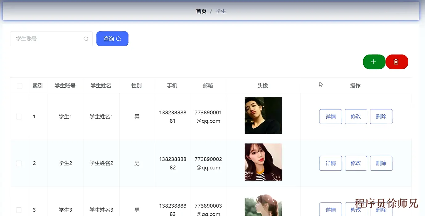Click 男 gender cell in row 学生1
The width and height of the screenshot is (425, 216).
[x=137, y=117]
